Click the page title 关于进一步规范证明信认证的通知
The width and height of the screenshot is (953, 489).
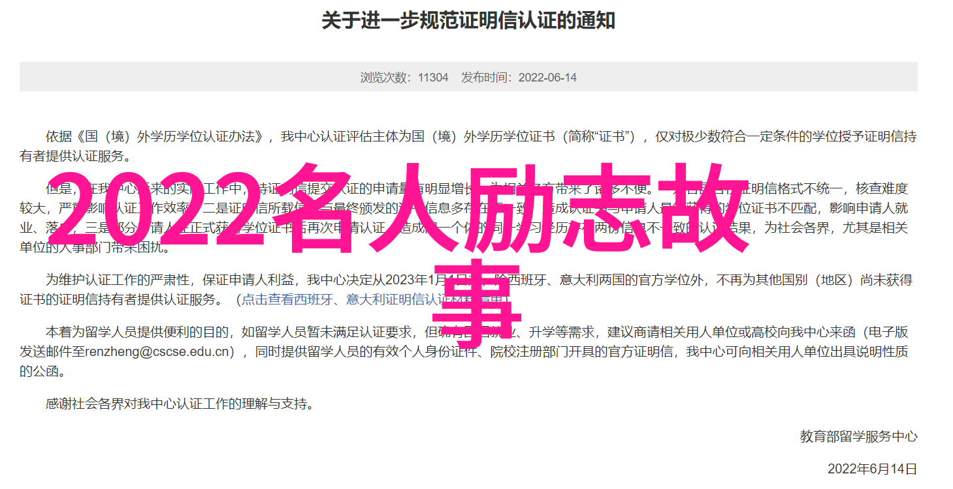468,20
